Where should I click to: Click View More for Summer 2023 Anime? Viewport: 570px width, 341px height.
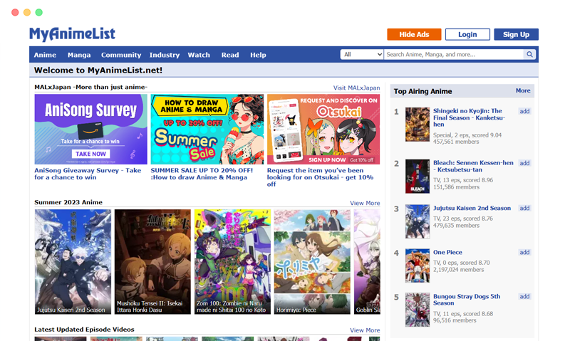(365, 203)
